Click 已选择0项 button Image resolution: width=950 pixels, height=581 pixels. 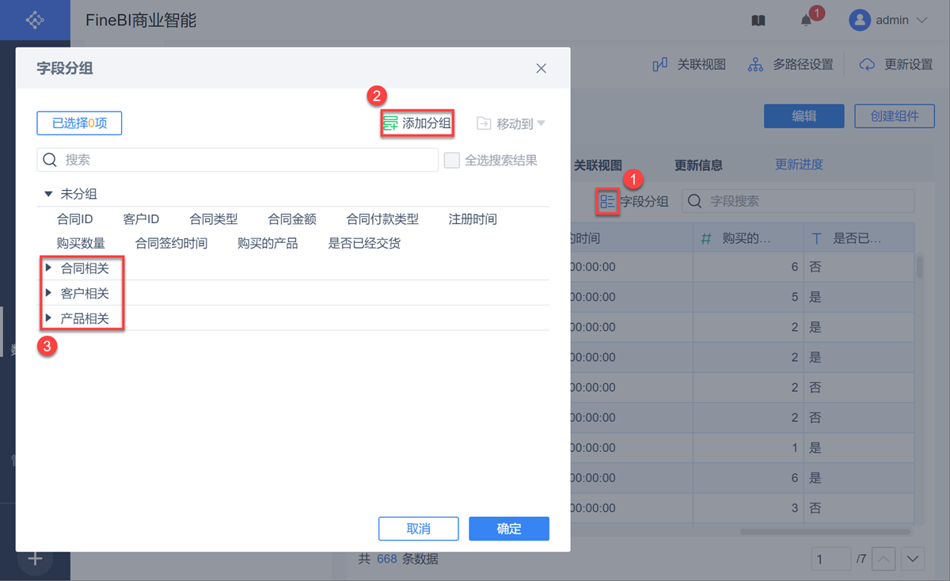79,123
